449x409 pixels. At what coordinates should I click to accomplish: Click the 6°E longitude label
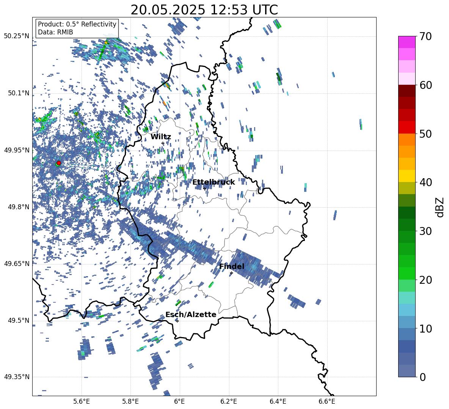click(x=179, y=401)
